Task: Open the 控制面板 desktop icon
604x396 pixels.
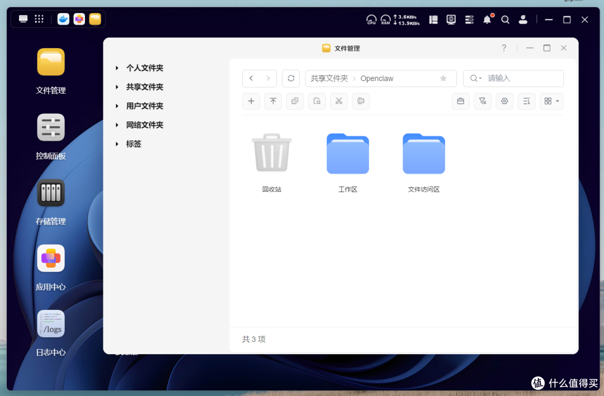Action: pos(50,127)
